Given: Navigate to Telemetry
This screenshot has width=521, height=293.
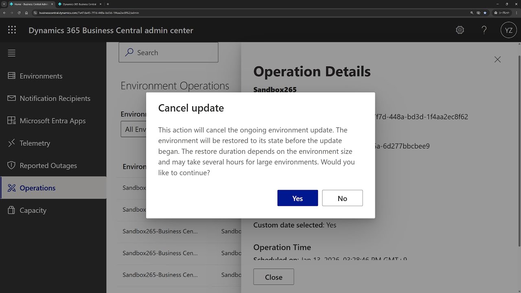Looking at the screenshot, I should tap(53, 143).
